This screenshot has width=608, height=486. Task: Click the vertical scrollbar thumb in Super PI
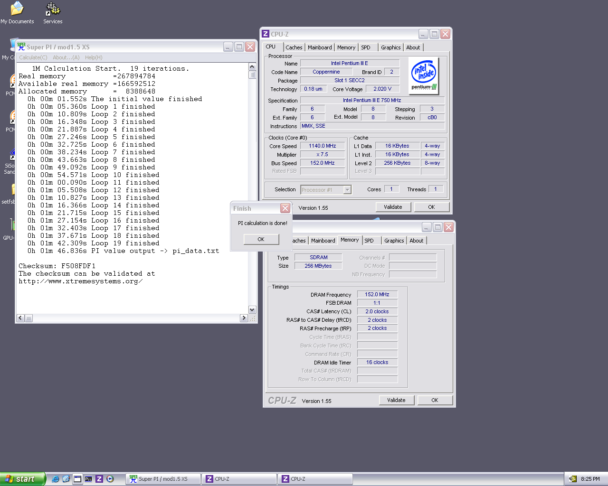click(x=252, y=75)
